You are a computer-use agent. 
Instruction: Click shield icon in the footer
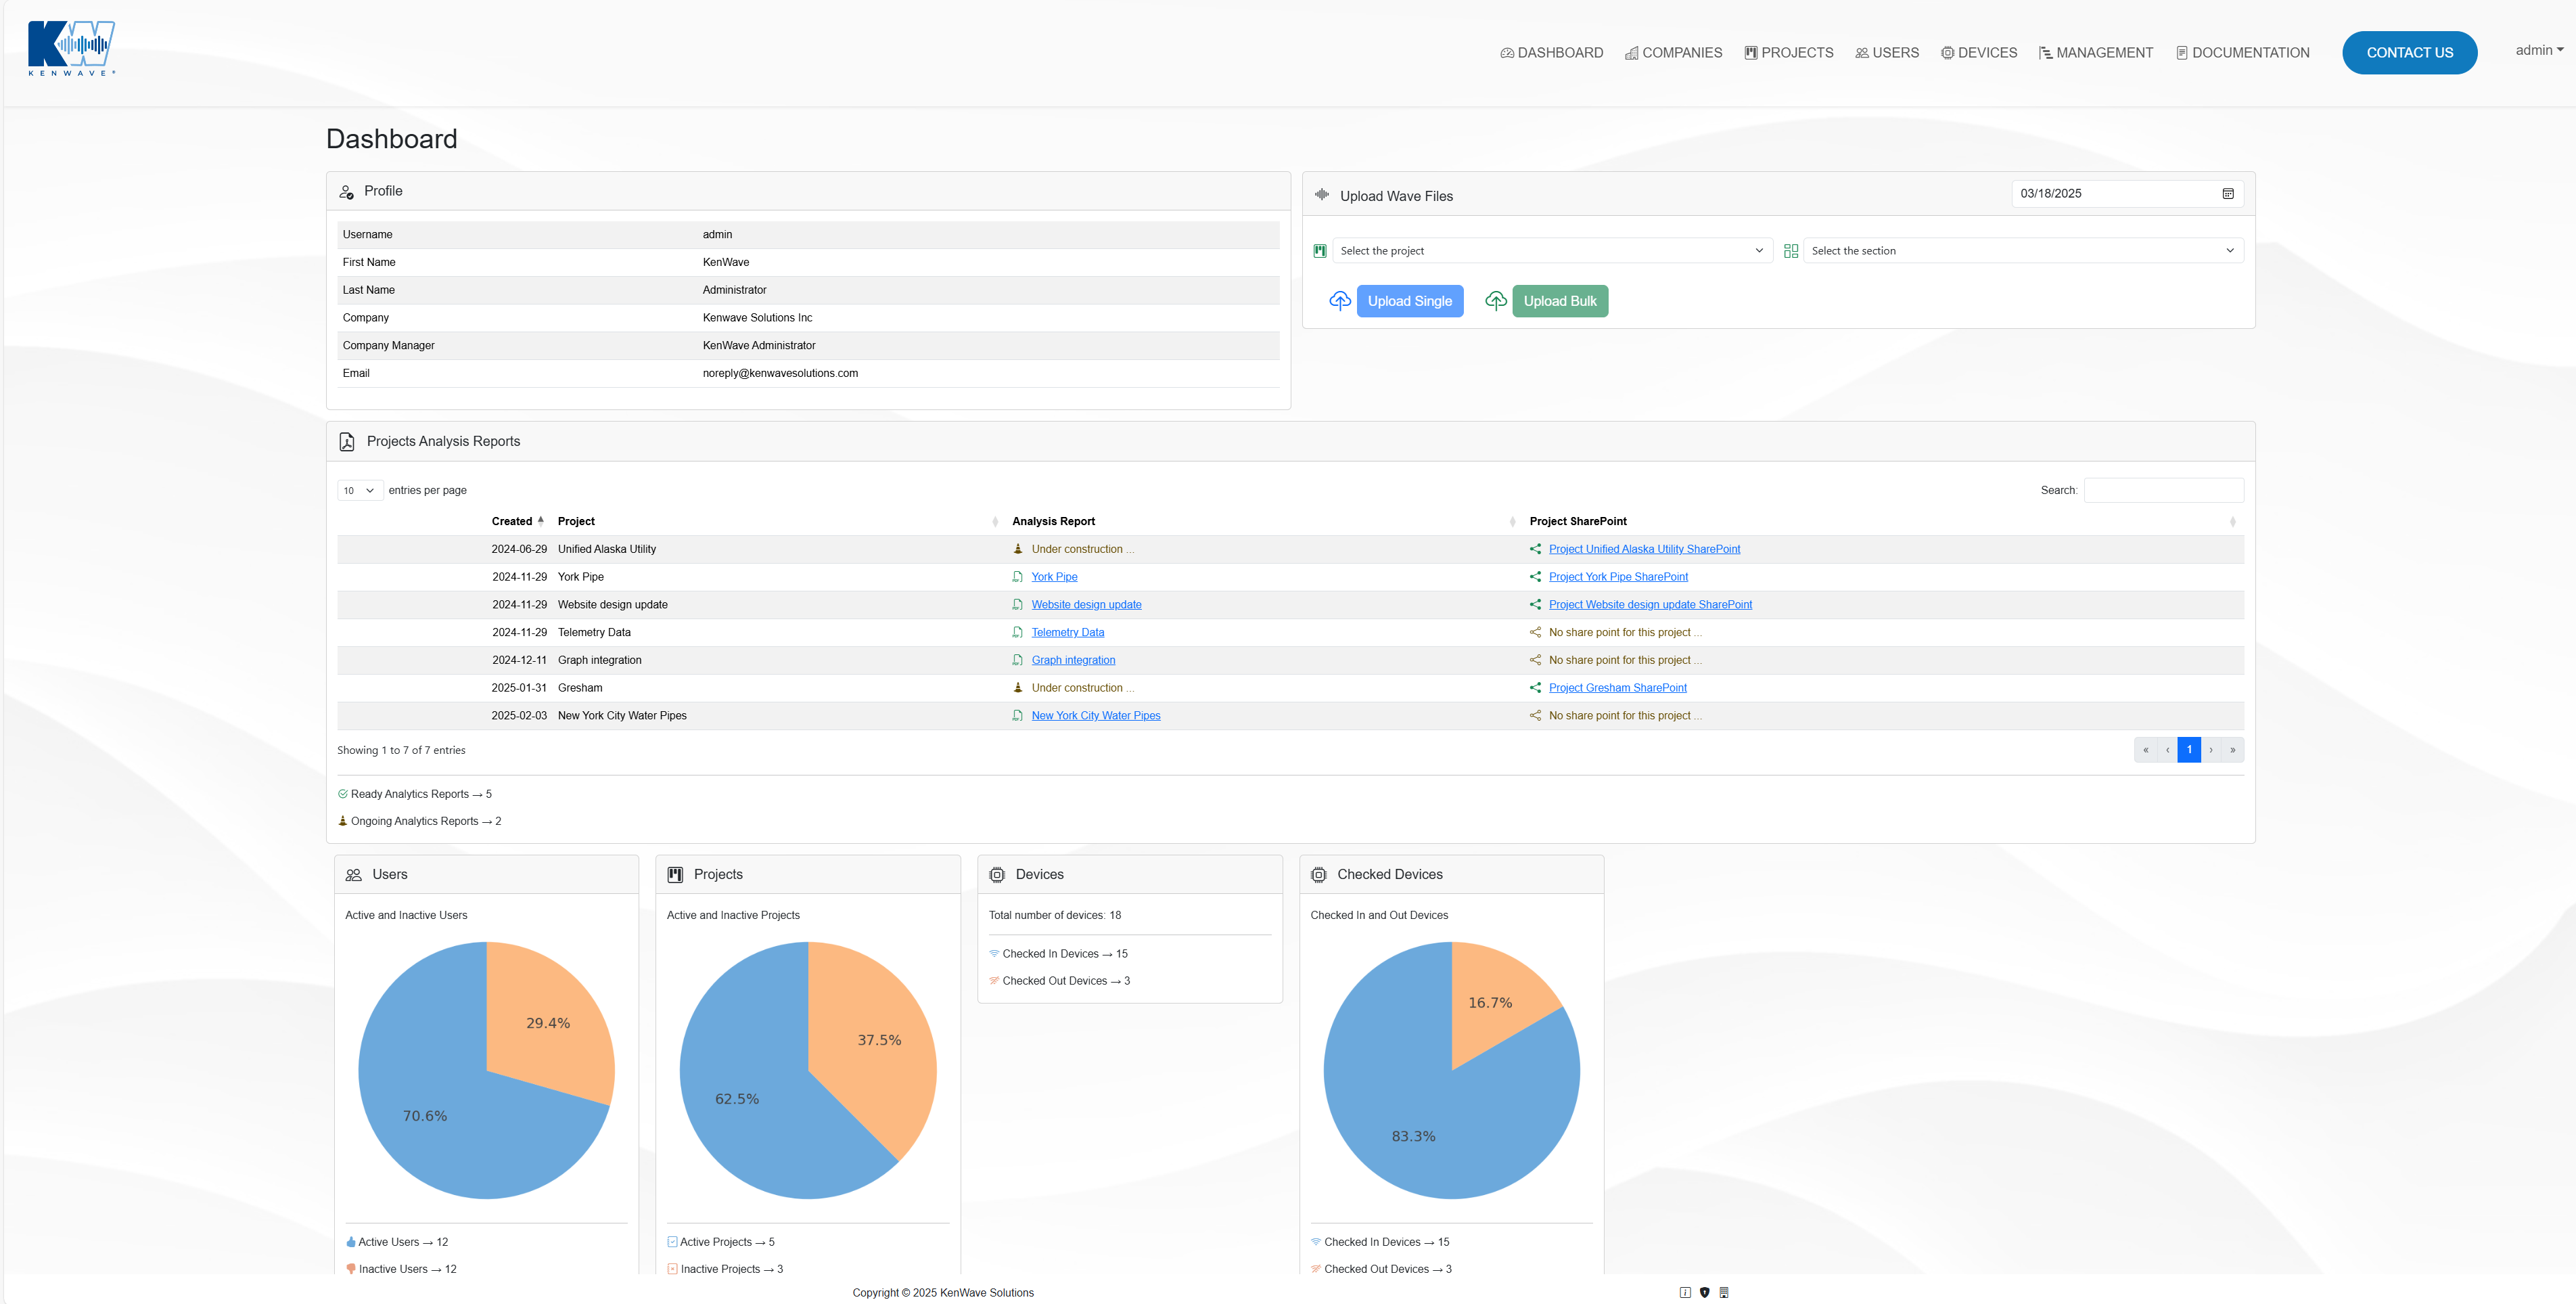pyautogui.click(x=1704, y=1292)
